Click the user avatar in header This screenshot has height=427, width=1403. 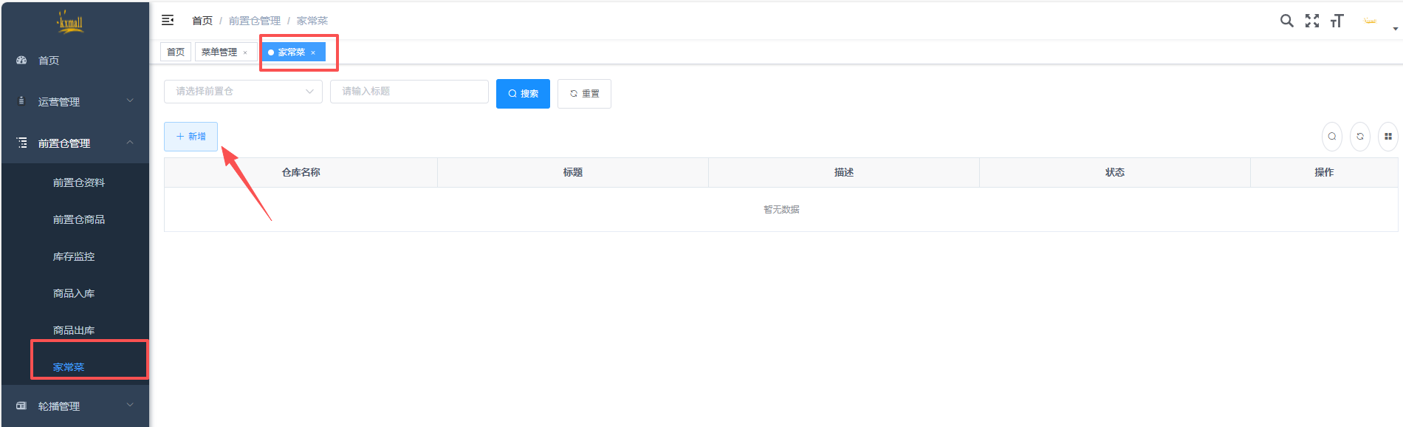coord(1371,21)
